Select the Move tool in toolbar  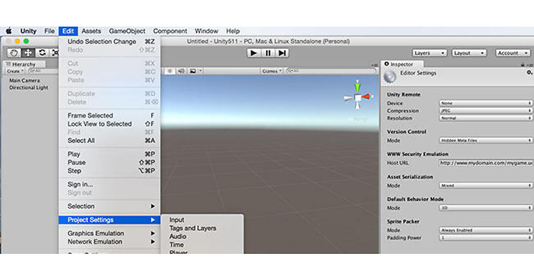(x=28, y=53)
